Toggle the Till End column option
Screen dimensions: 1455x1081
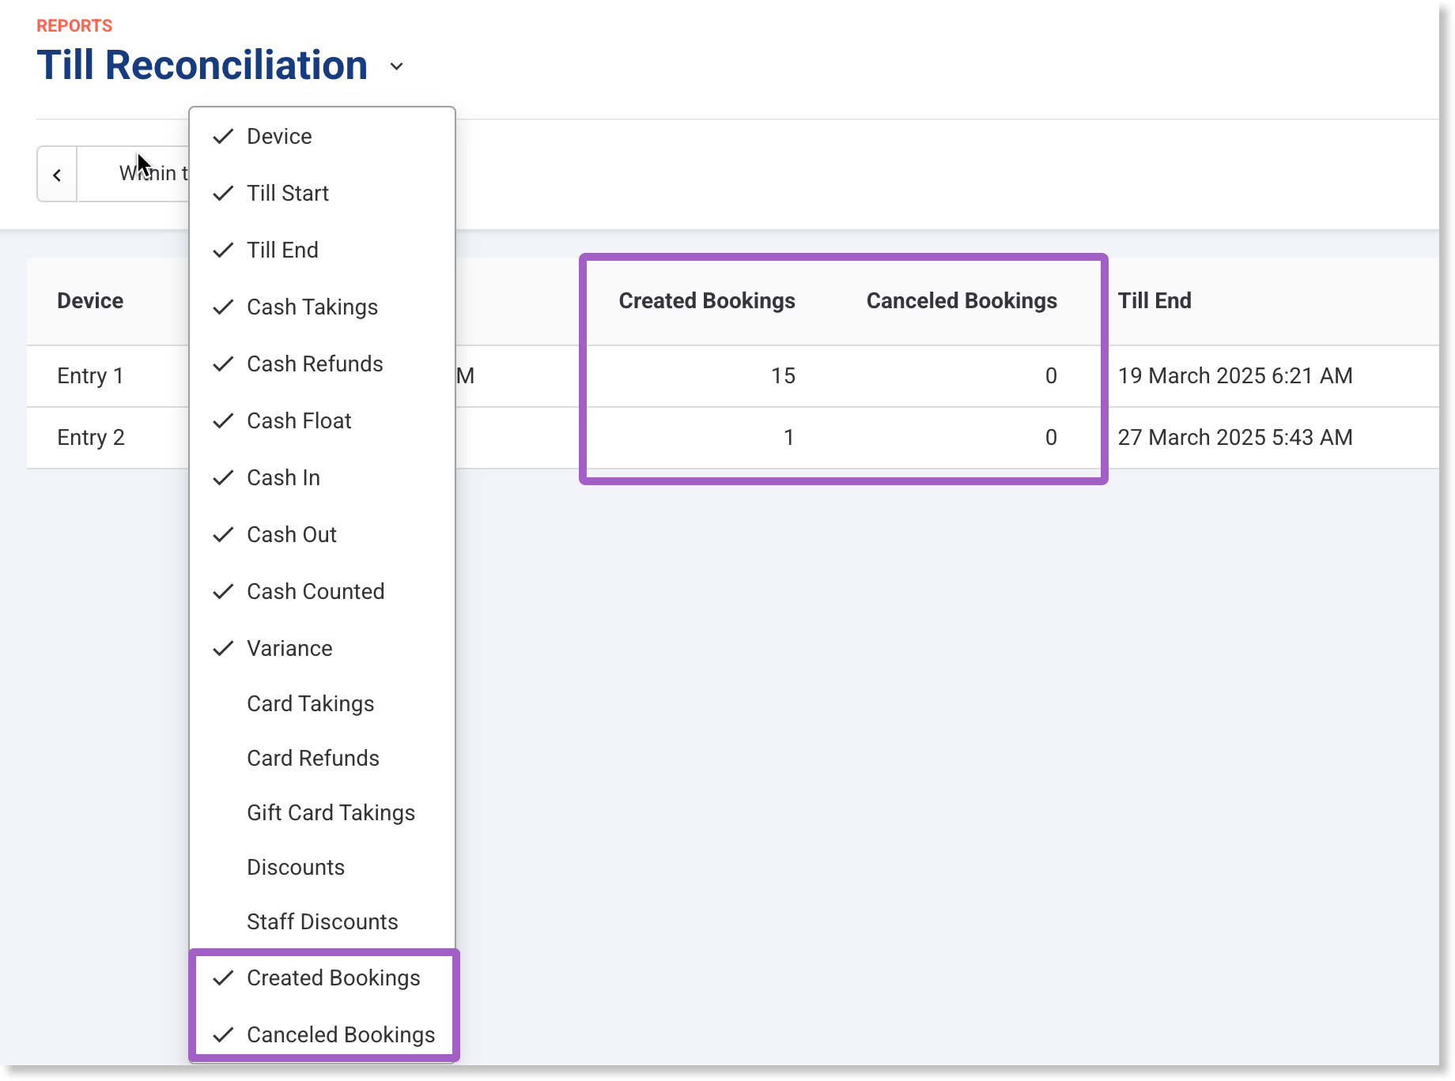pos(282,250)
